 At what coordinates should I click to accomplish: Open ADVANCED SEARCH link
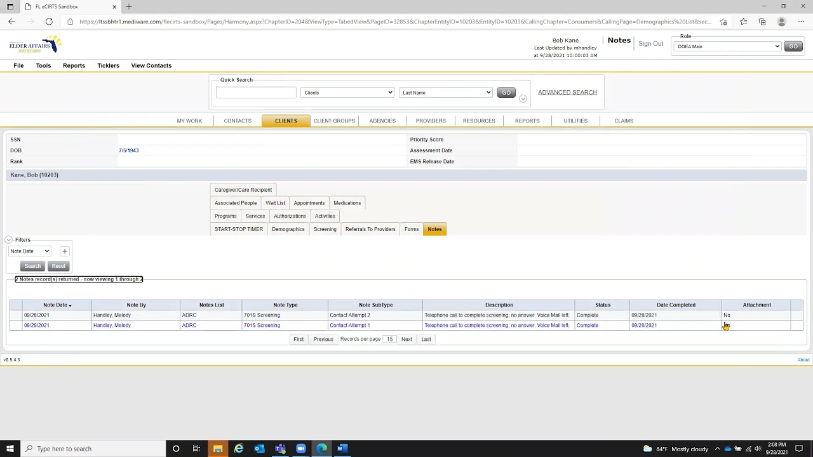[567, 93]
